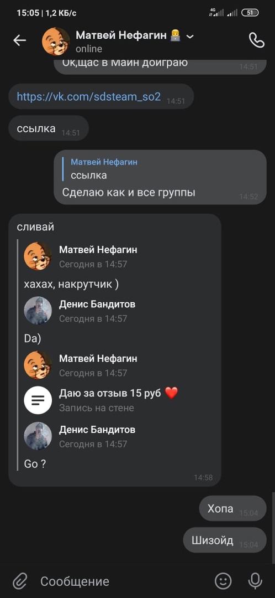The image size is (275, 598).
Task: Select the Шизойд message bubble
Action: pos(225,540)
